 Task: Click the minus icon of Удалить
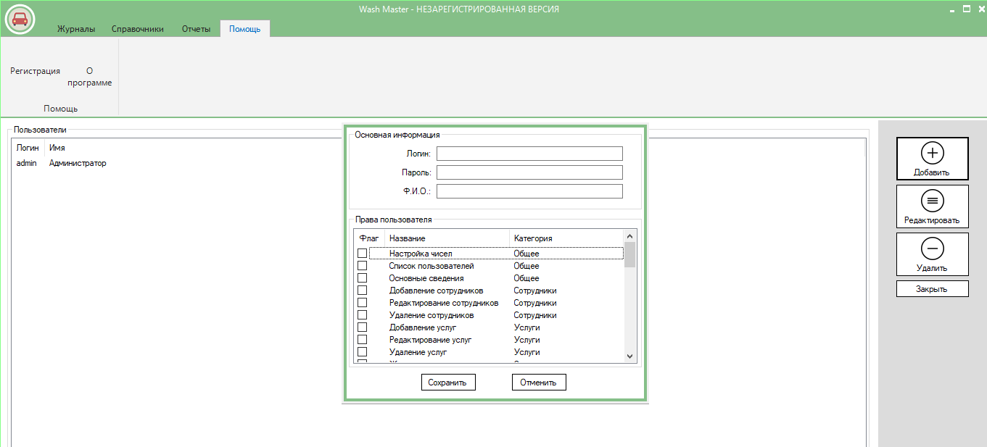[x=933, y=248]
